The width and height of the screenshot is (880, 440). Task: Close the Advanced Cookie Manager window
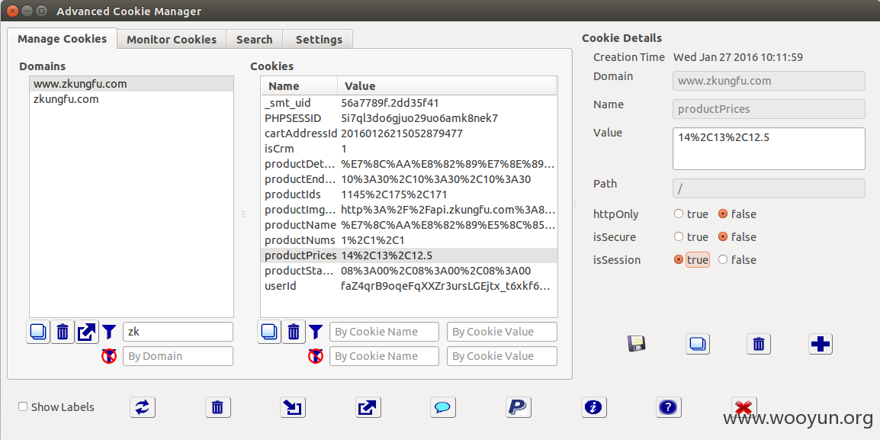coord(12,11)
